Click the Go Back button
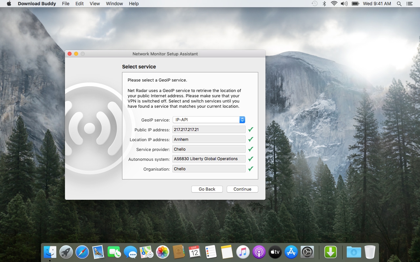The image size is (420, 262). (207, 189)
